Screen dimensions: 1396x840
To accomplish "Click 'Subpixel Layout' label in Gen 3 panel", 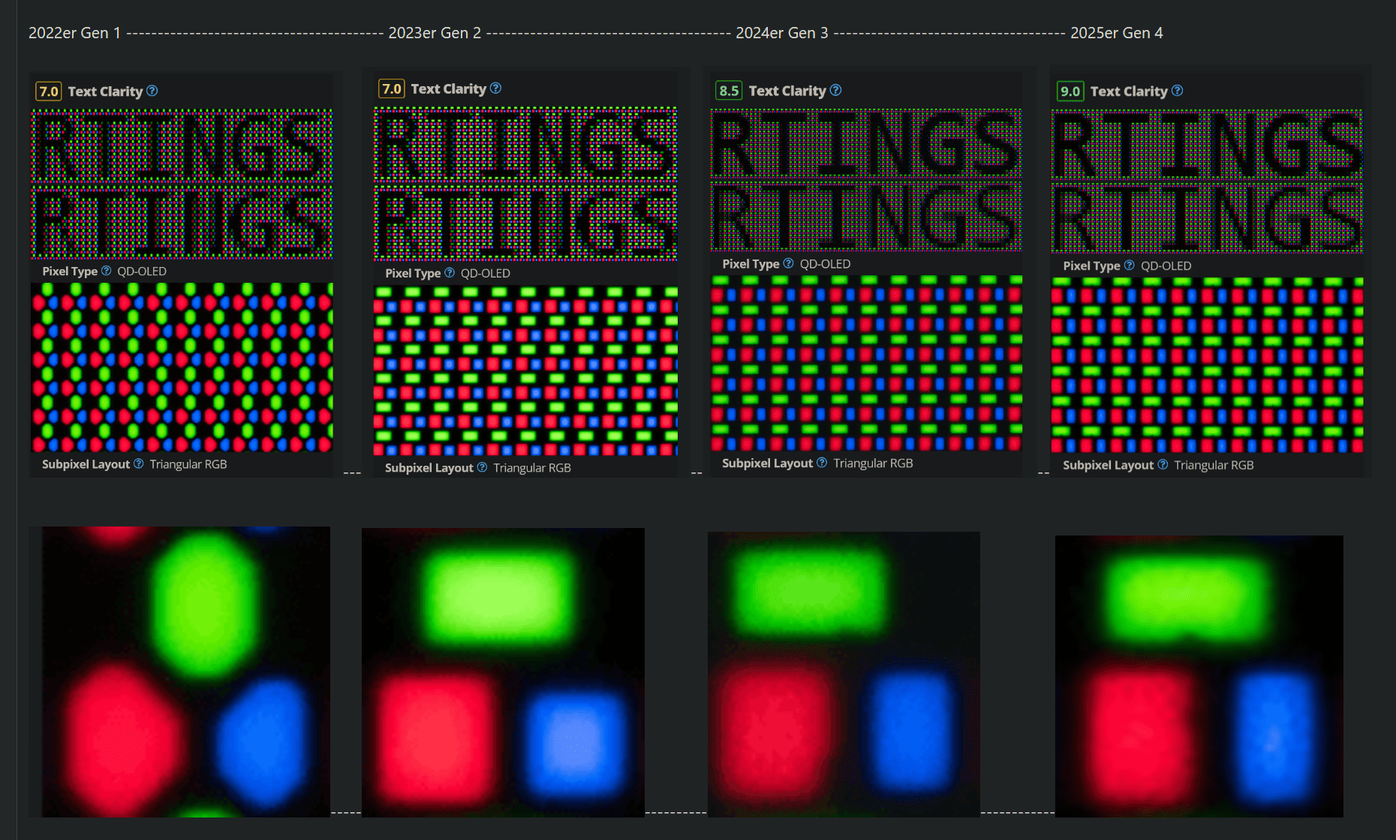I will tap(767, 463).
